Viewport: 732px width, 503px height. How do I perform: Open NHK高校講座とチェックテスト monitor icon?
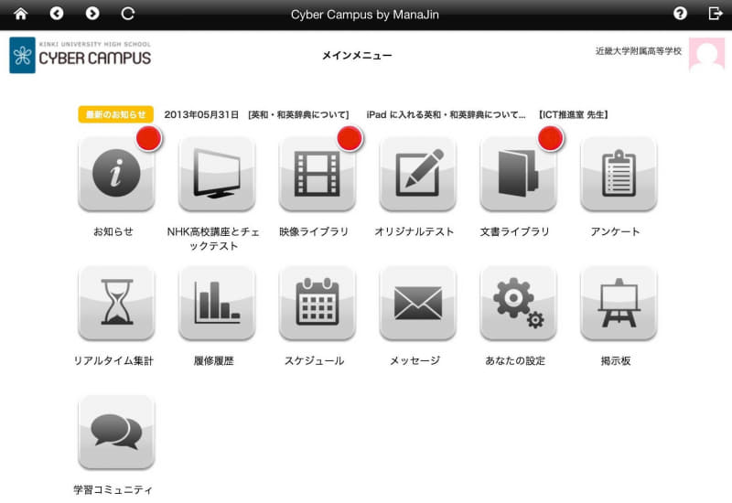(x=217, y=174)
